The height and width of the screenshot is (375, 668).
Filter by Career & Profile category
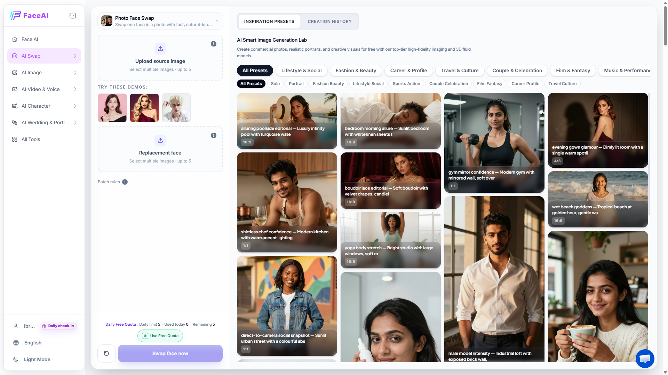click(408, 70)
